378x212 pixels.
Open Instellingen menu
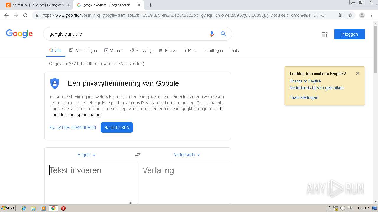click(x=213, y=50)
